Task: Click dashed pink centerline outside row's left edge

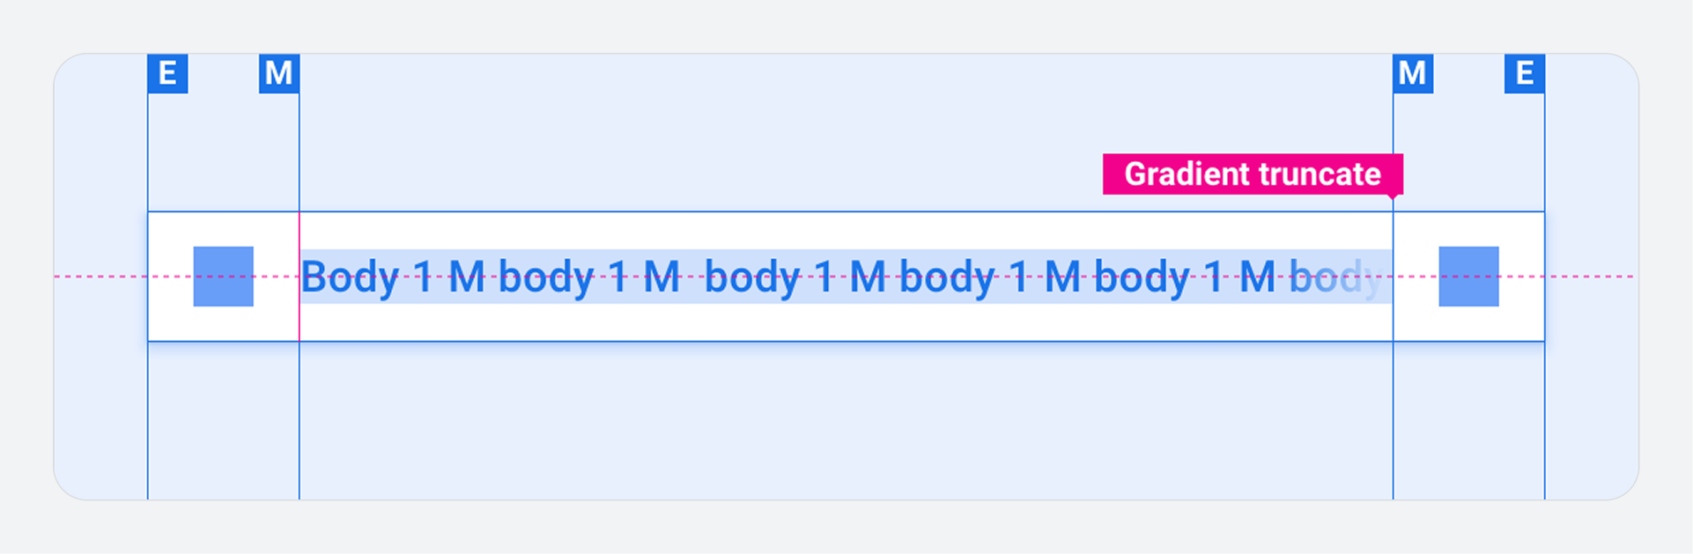Action: tap(100, 277)
